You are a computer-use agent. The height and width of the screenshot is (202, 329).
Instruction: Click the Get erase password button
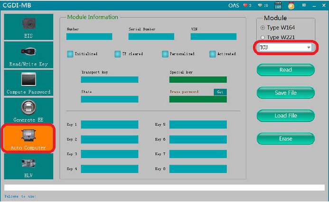220,92
